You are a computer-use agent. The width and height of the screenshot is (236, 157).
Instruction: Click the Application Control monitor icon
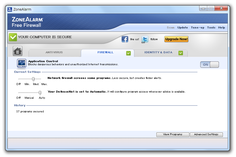22,63
